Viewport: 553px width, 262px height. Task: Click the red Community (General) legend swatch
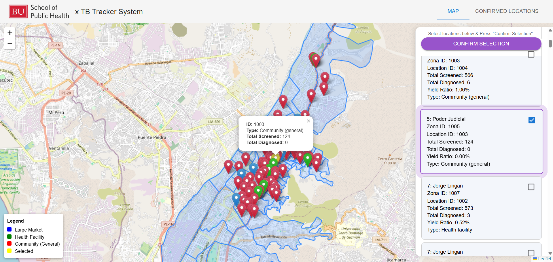coord(10,244)
